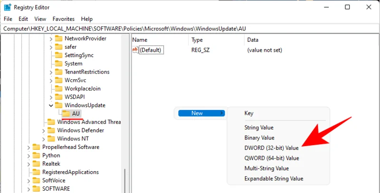Image resolution: width=380 pixels, height=193 pixels.
Task: Click the Name column header
Action: (x=140, y=40)
